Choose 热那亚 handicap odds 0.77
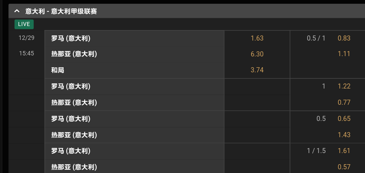This screenshot has height=173, width=365. 344,102
